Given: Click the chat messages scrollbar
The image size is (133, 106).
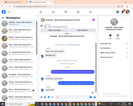Looking at the screenshot, I should point(96,67).
